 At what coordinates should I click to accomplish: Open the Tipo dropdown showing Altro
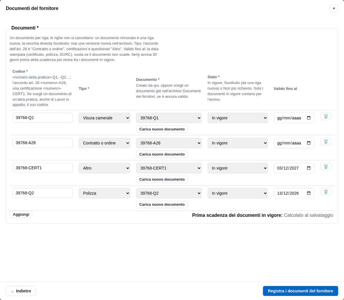point(104,168)
